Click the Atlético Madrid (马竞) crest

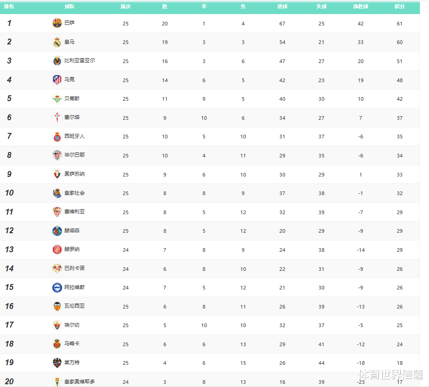57,80
